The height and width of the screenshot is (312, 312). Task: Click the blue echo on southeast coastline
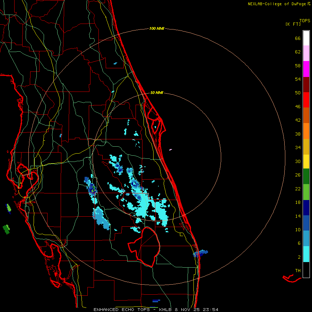[x=201, y=253]
